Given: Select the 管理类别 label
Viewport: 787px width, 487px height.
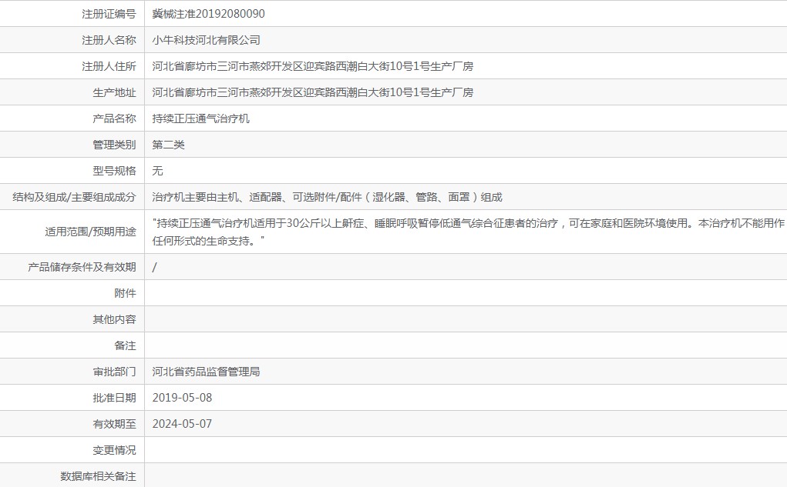Looking at the screenshot, I should (114, 145).
